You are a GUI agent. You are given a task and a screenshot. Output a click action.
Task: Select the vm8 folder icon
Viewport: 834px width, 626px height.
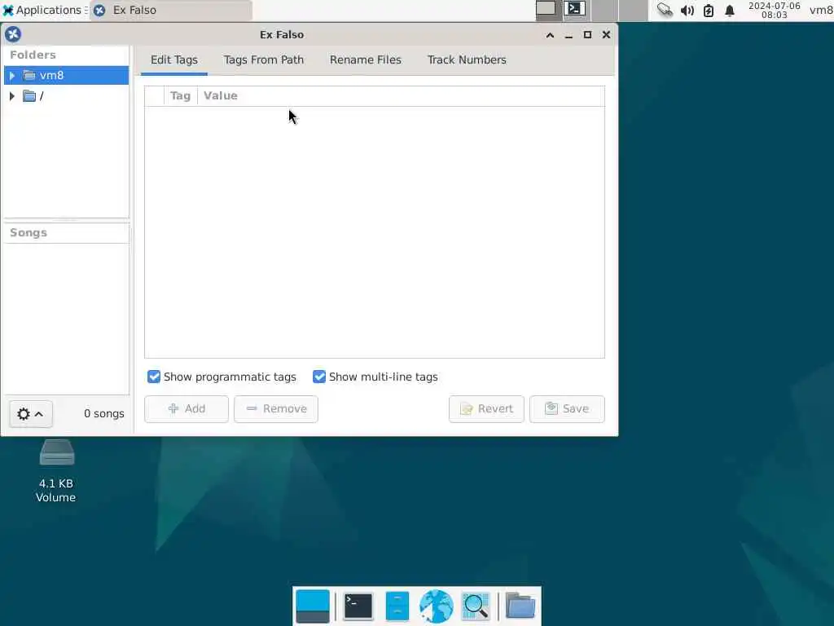pyautogui.click(x=30, y=76)
